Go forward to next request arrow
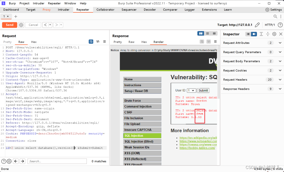The width and height of the screenshot is (284, 172). tap(56, 25)
